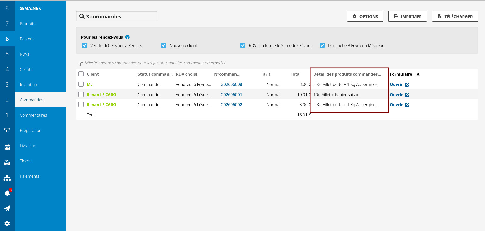485x231 pixels.
Task: Click the TÉLÉCHARGER button
Action: [x=455, y=17]
